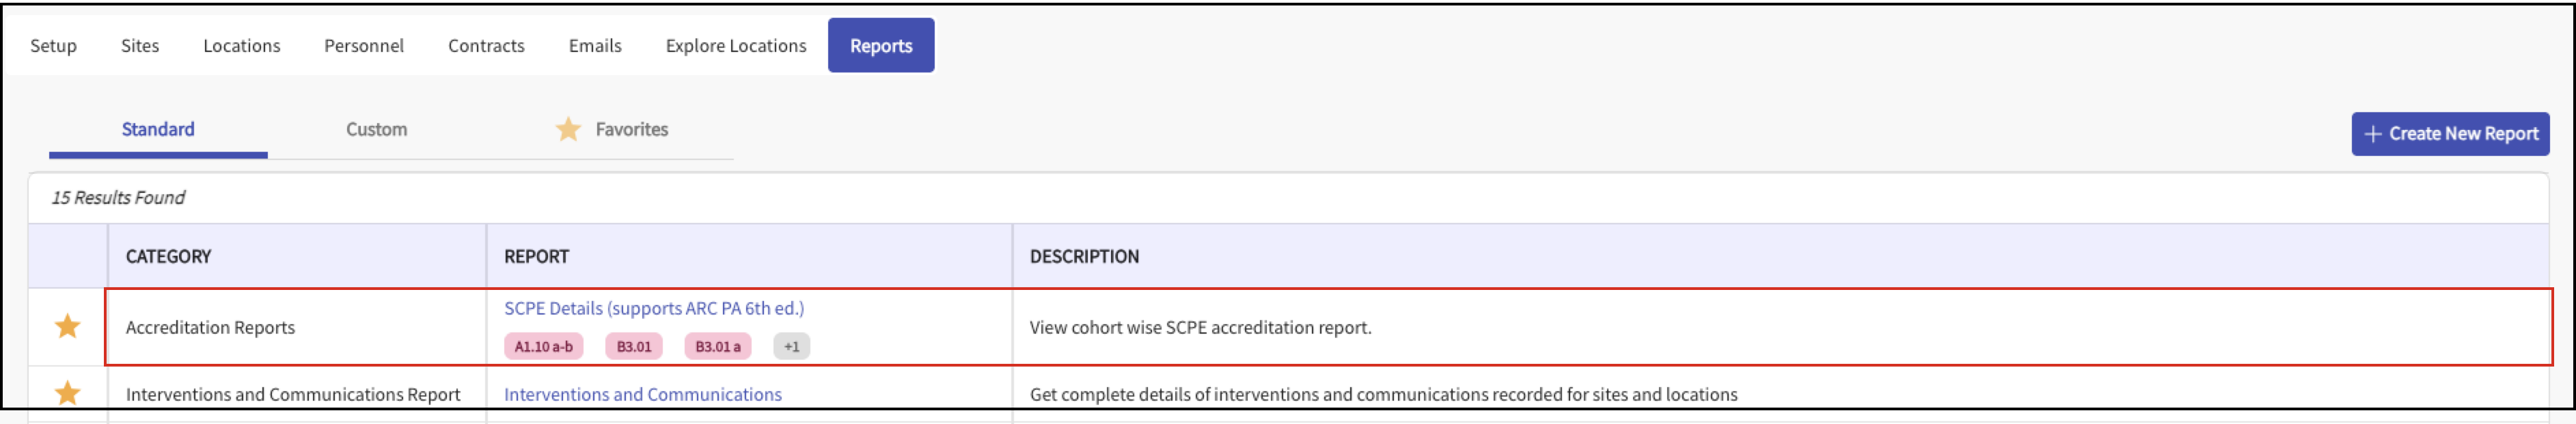Go to the Locations tab
Screen dimensions: 2576x424
(241, 46)
